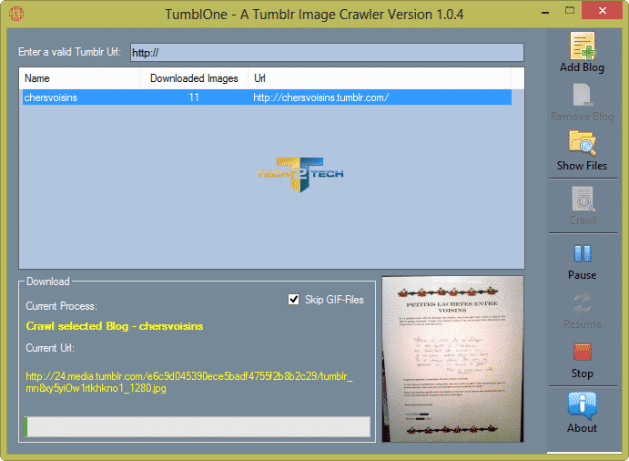
Task: Click the TumblOne app icon in title bar
Action: coord(15,15)
